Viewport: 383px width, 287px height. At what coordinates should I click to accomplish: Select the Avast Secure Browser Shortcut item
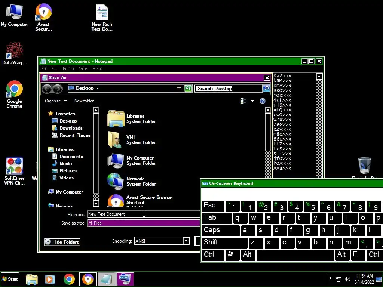pyautogui.click(x=141, y=200)
